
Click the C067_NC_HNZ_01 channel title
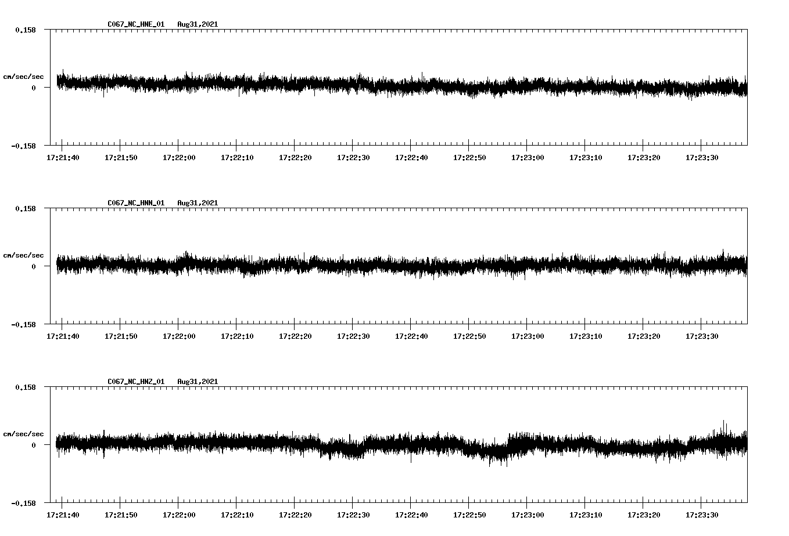[136, 382]
